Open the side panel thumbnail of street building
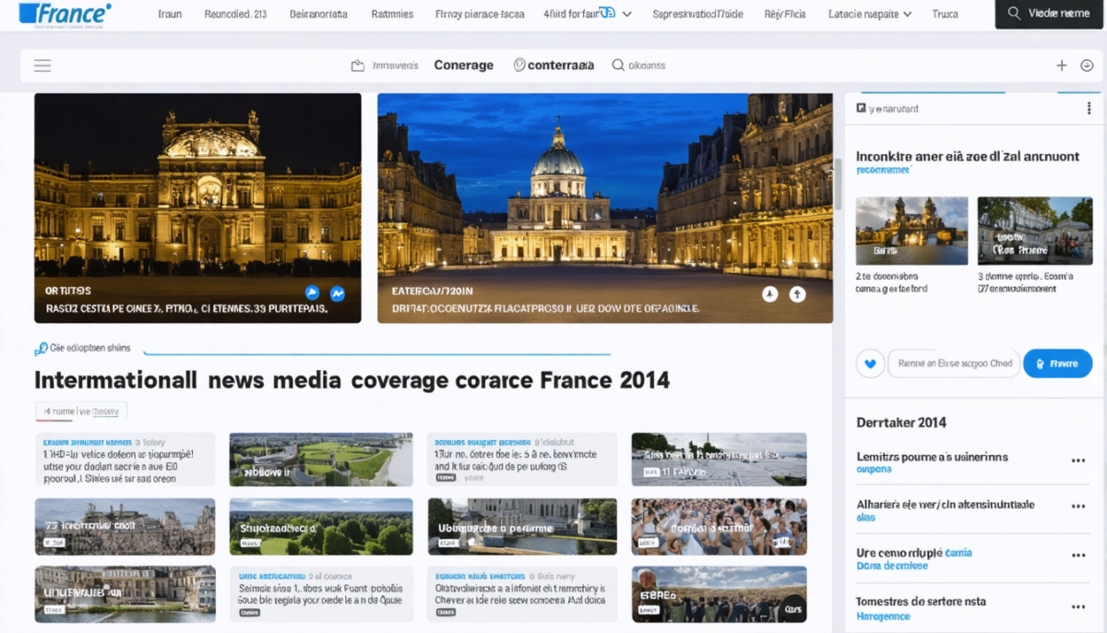 (1035, 231)
